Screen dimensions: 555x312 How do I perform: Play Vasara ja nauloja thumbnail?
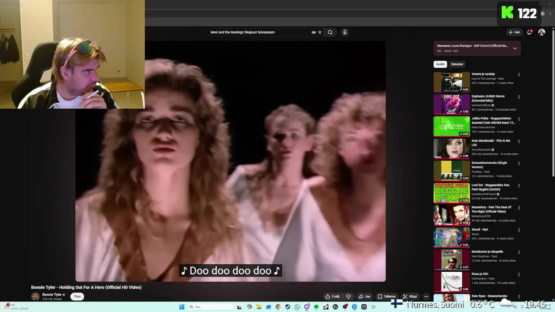[451, 82]
